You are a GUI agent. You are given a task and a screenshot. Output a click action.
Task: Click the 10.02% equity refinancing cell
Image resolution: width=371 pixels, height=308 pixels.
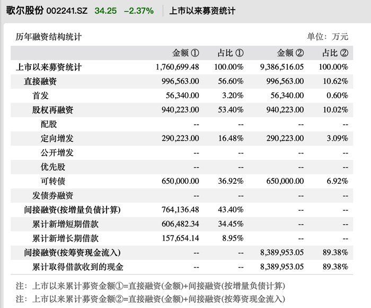(x=335, y=109)
